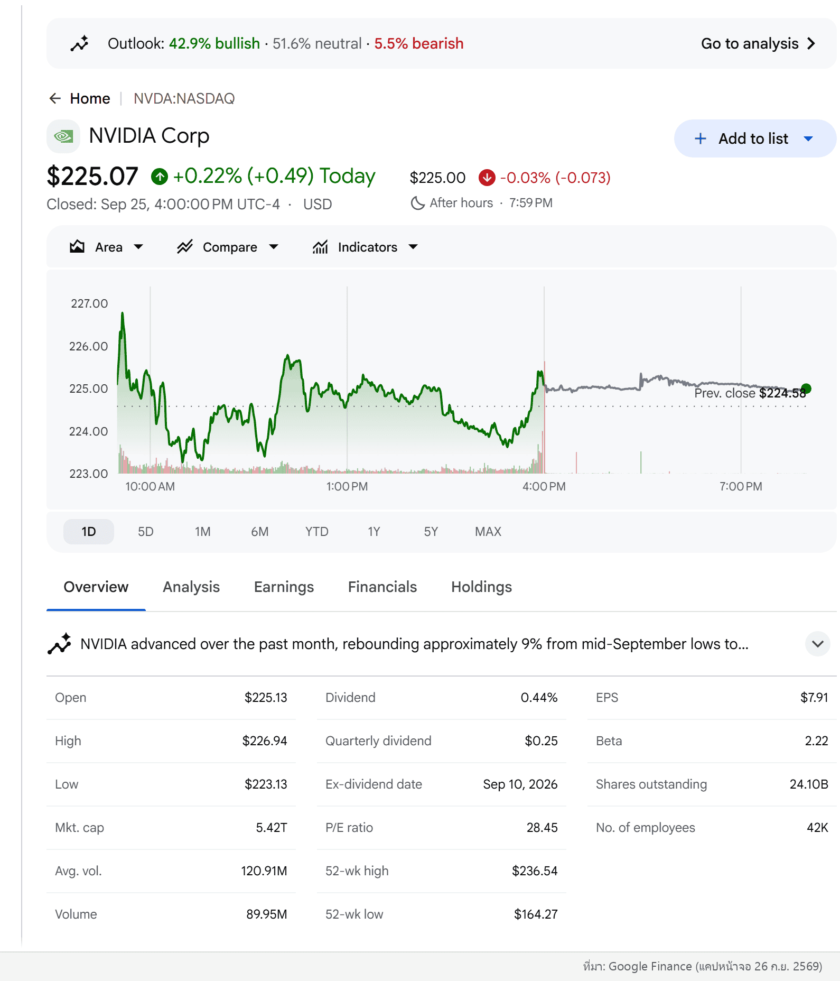Click the P/E ratio value 28.45
Screen dimensions: 840x981
click(x=542, y=828)
